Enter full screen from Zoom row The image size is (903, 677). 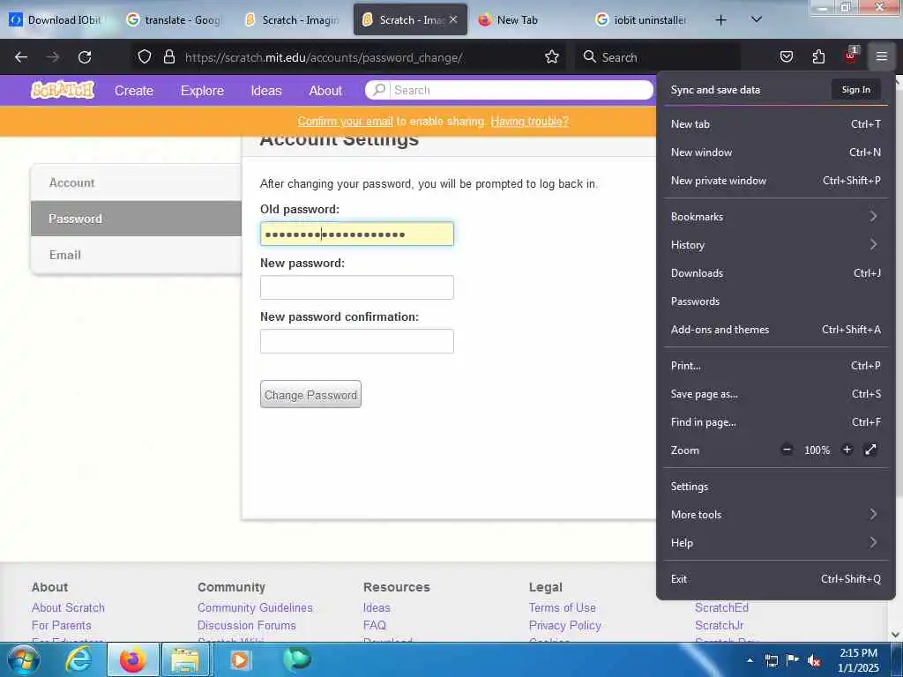click(x=870, y=450)
